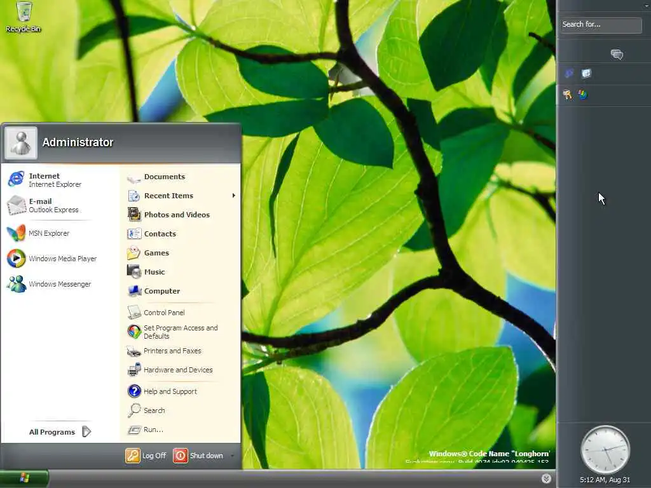
Task: Open Search from the Start menu
Action: point(147,410)
